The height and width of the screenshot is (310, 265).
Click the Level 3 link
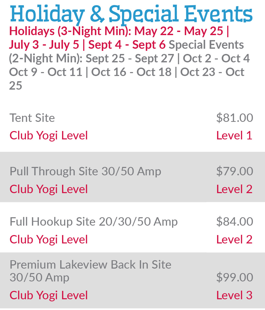(234, 295)
